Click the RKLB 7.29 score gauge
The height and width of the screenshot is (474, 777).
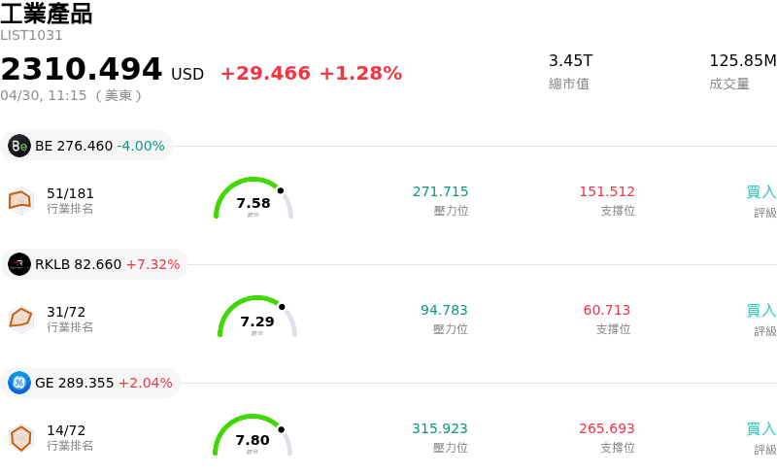tap(257, 319)
